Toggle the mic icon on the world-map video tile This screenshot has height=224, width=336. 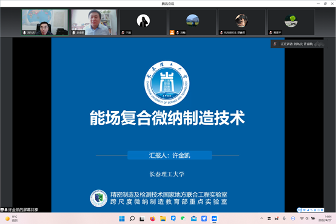tap(24, 33)
